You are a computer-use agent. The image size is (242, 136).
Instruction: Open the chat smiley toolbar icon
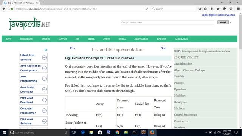(224, 9)
